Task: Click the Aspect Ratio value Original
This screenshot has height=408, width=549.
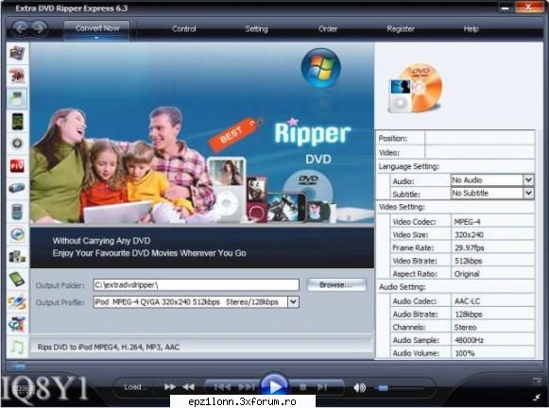Action: click(x=467, y=274)
